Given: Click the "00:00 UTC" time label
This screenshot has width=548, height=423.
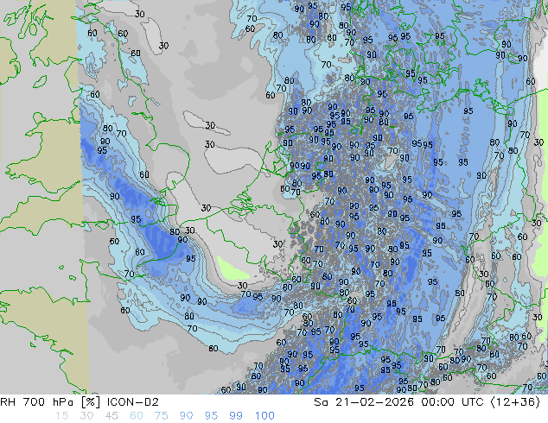Looking at the screenshot, I should pos(453,402).
